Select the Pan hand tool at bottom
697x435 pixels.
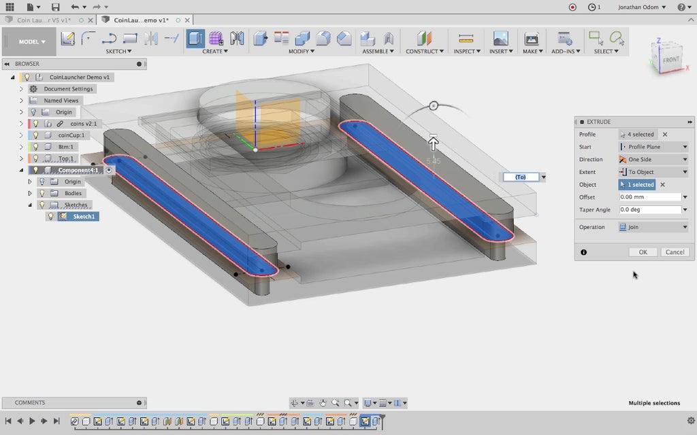point(323,403)
